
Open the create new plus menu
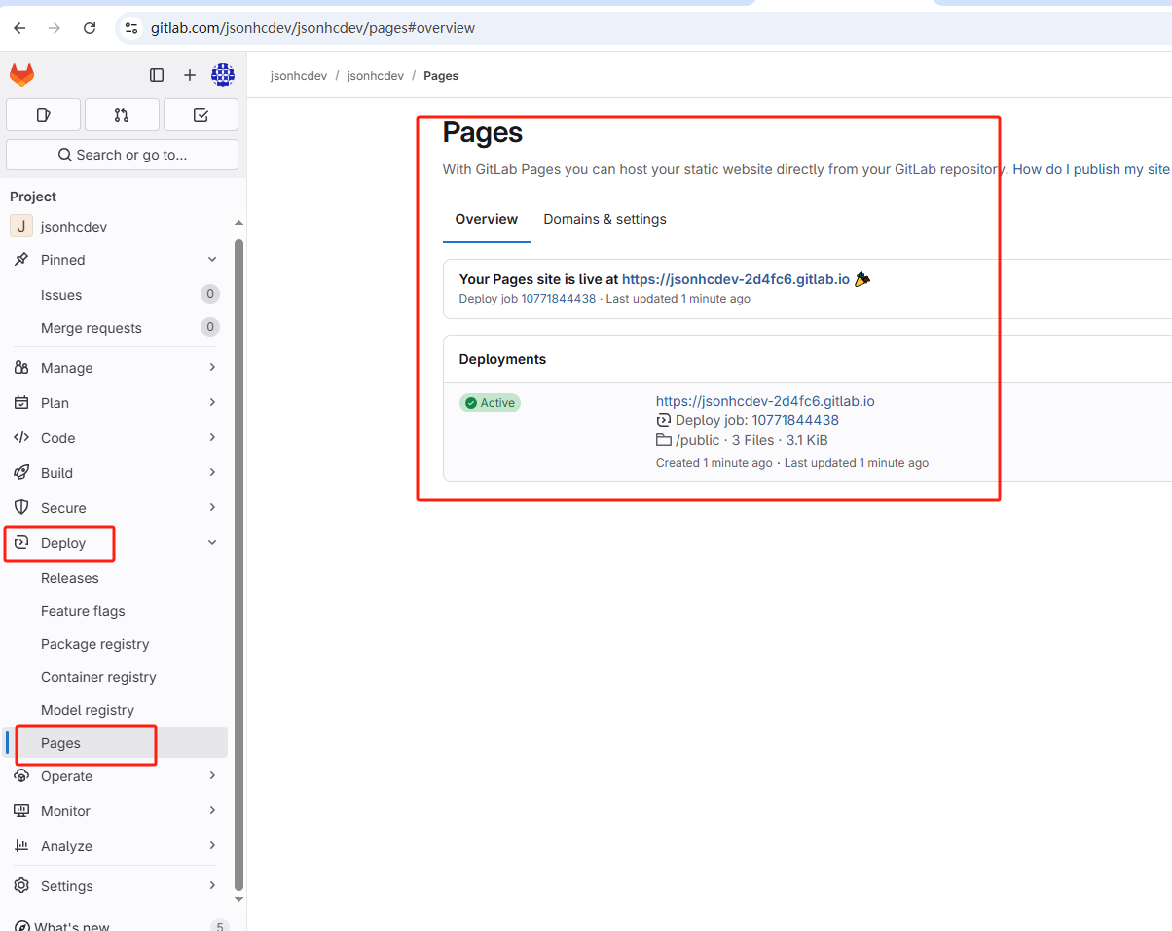point(190,75)
